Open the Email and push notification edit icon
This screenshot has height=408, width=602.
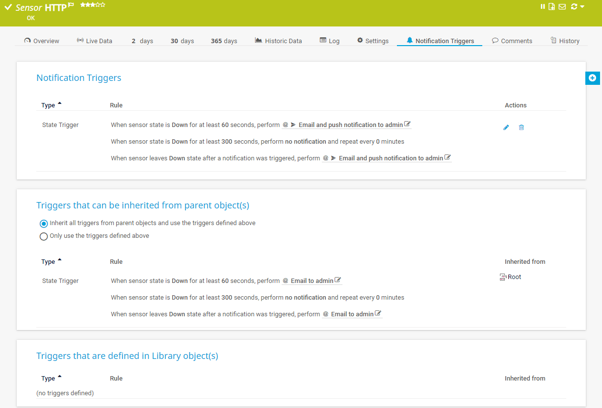tap(407, 124)
